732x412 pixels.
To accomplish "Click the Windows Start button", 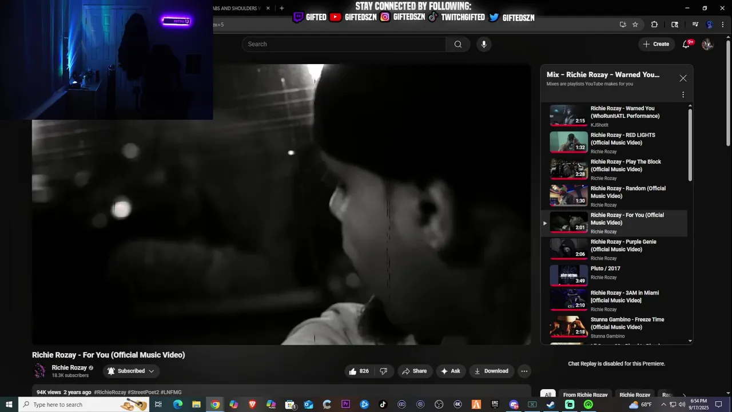I will coord(9,405).
